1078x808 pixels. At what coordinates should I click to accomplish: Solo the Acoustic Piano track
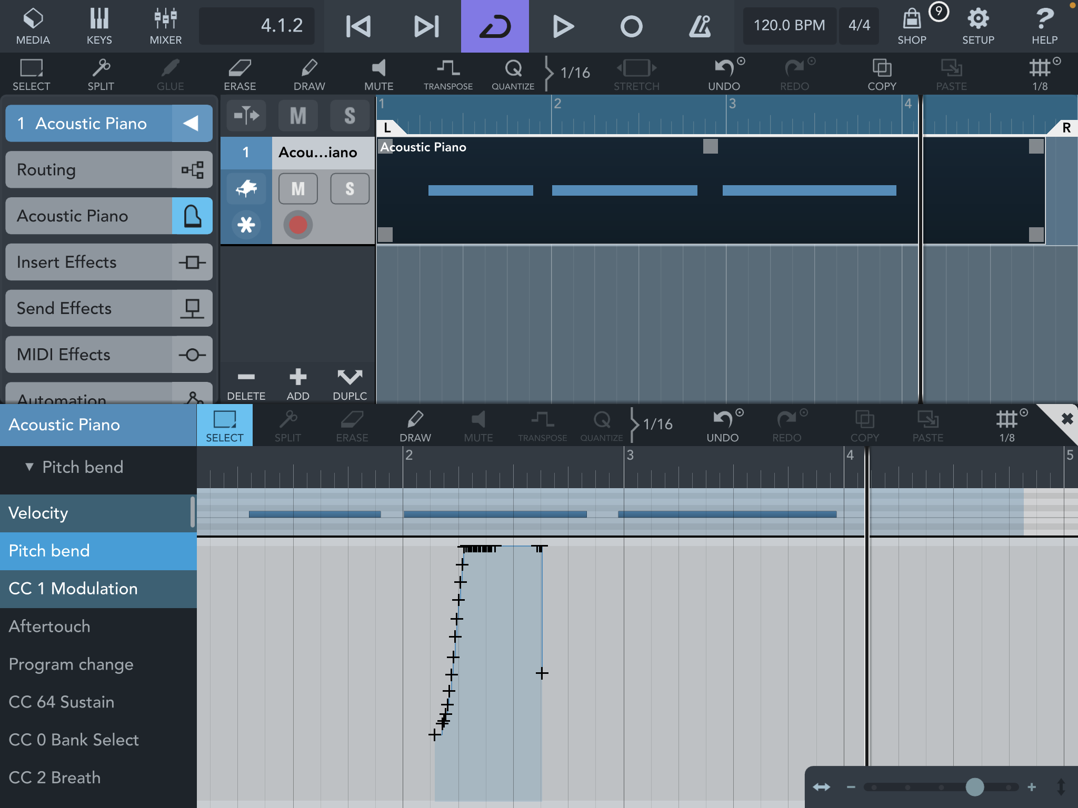350,188
